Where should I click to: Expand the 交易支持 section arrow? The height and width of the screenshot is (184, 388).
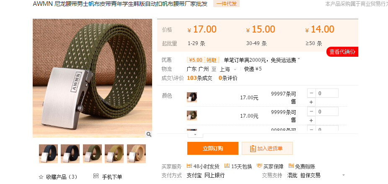click(344, 175)
